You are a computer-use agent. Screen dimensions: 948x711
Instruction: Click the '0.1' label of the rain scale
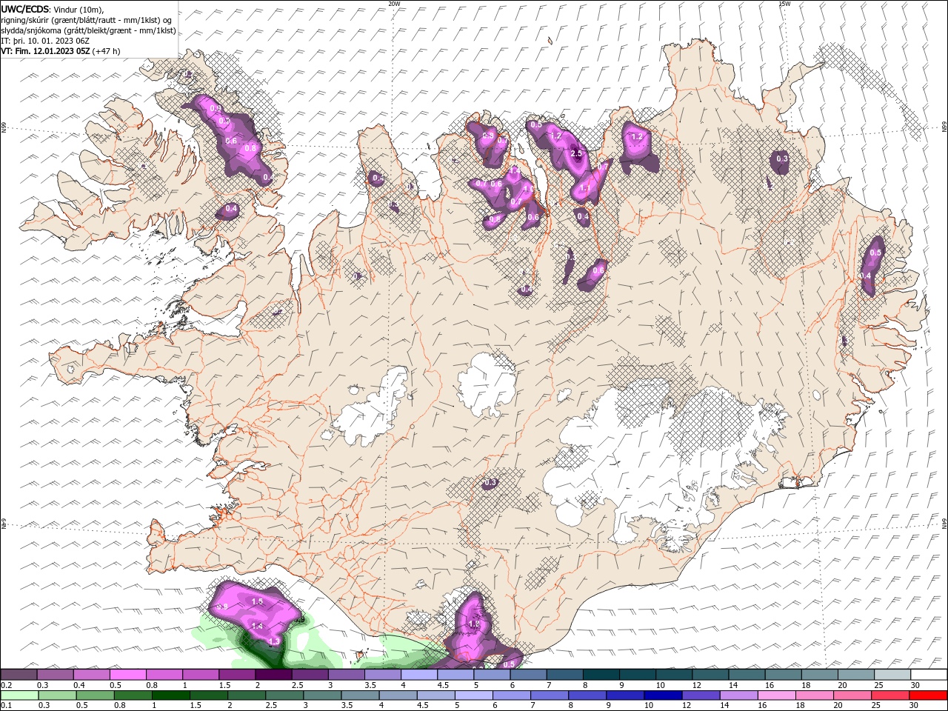(x=6, y=706)
